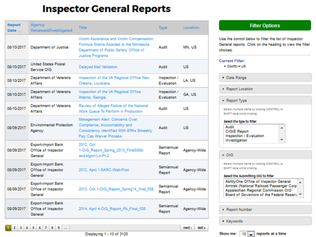Image resolution: width=316 pixels, height=237 pixels.
Task: Expand the Keywords filter section
Action: coord(235,221)
